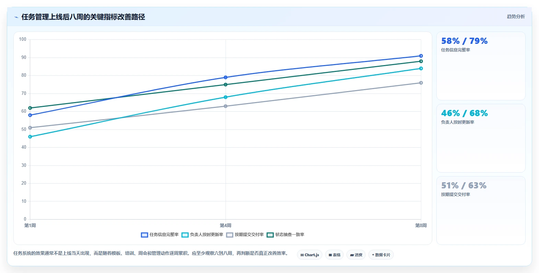Select the cyan 第8周 data point at 84
Image resolution: width=539 pixels, height=273 pixels.
tap(421, 69)
